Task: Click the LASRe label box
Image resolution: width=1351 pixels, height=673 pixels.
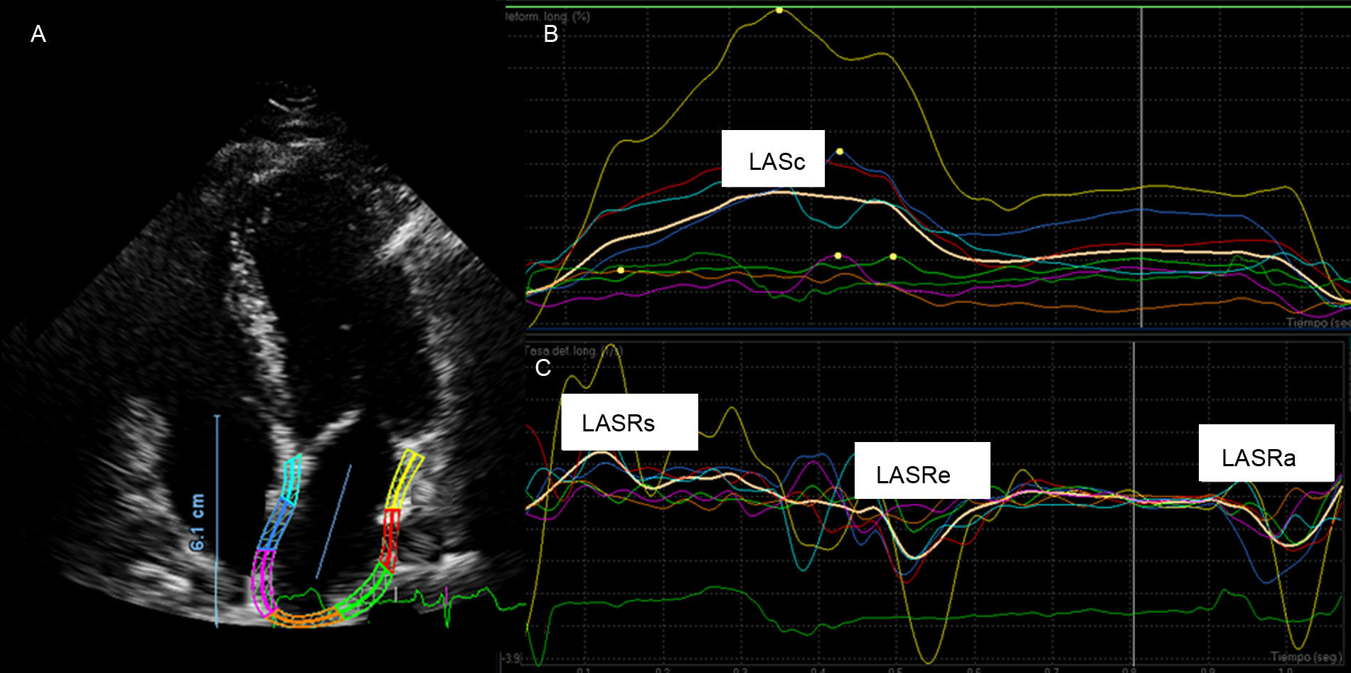Action: [922, 470]
